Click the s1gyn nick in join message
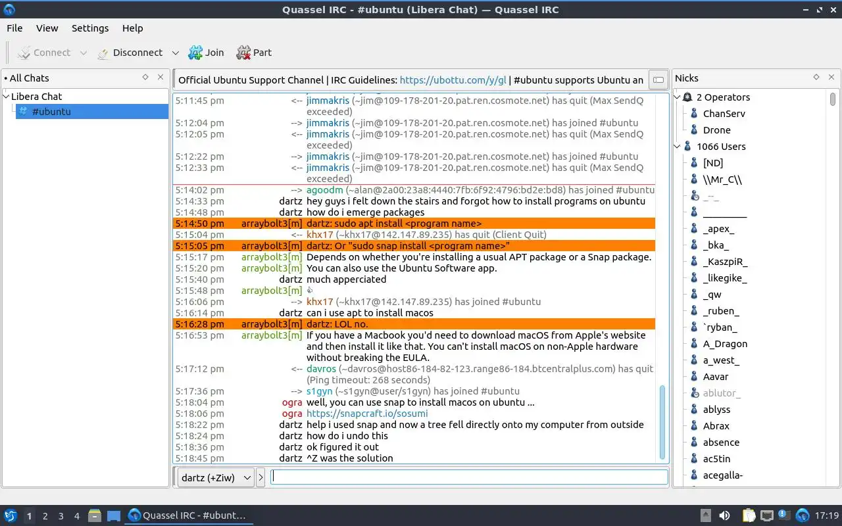The height and width of the screenshot is (526, 842). 320,391
